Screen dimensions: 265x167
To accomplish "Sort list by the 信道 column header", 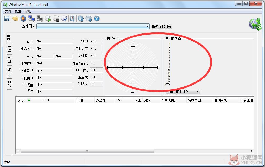I will click(x=84, y=100).
